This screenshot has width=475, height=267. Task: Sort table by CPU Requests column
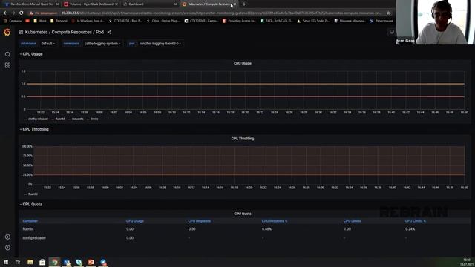[x=200, y=221]
